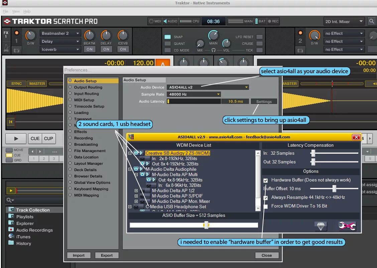The width and height of the screenshot is (377, 268).
Task: Click the WDM Device List scroll-down arrow
Action: point(258,209)
